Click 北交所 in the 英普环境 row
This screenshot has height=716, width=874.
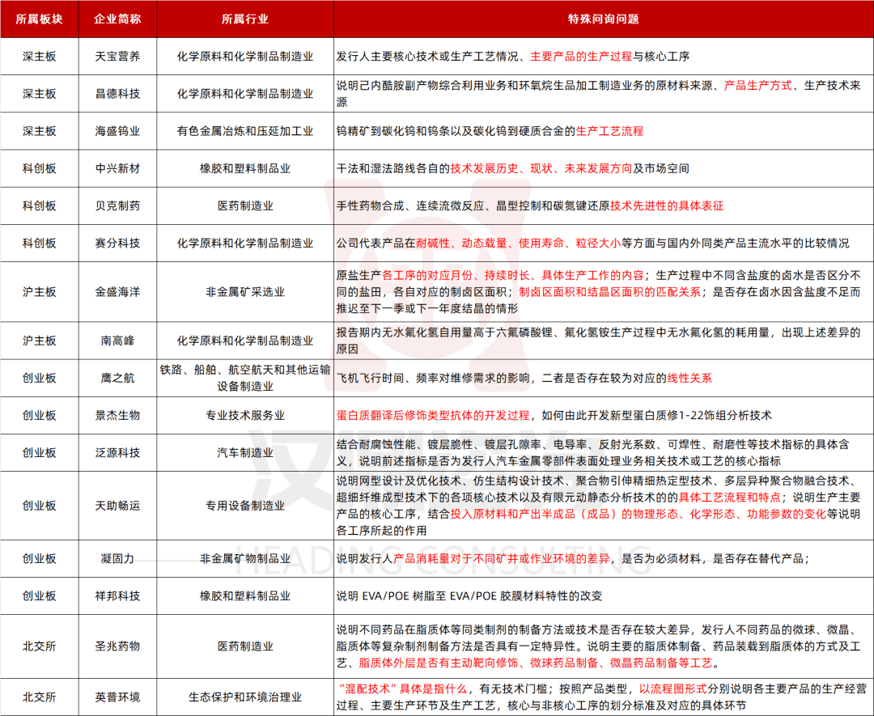[x=39, y=697]
